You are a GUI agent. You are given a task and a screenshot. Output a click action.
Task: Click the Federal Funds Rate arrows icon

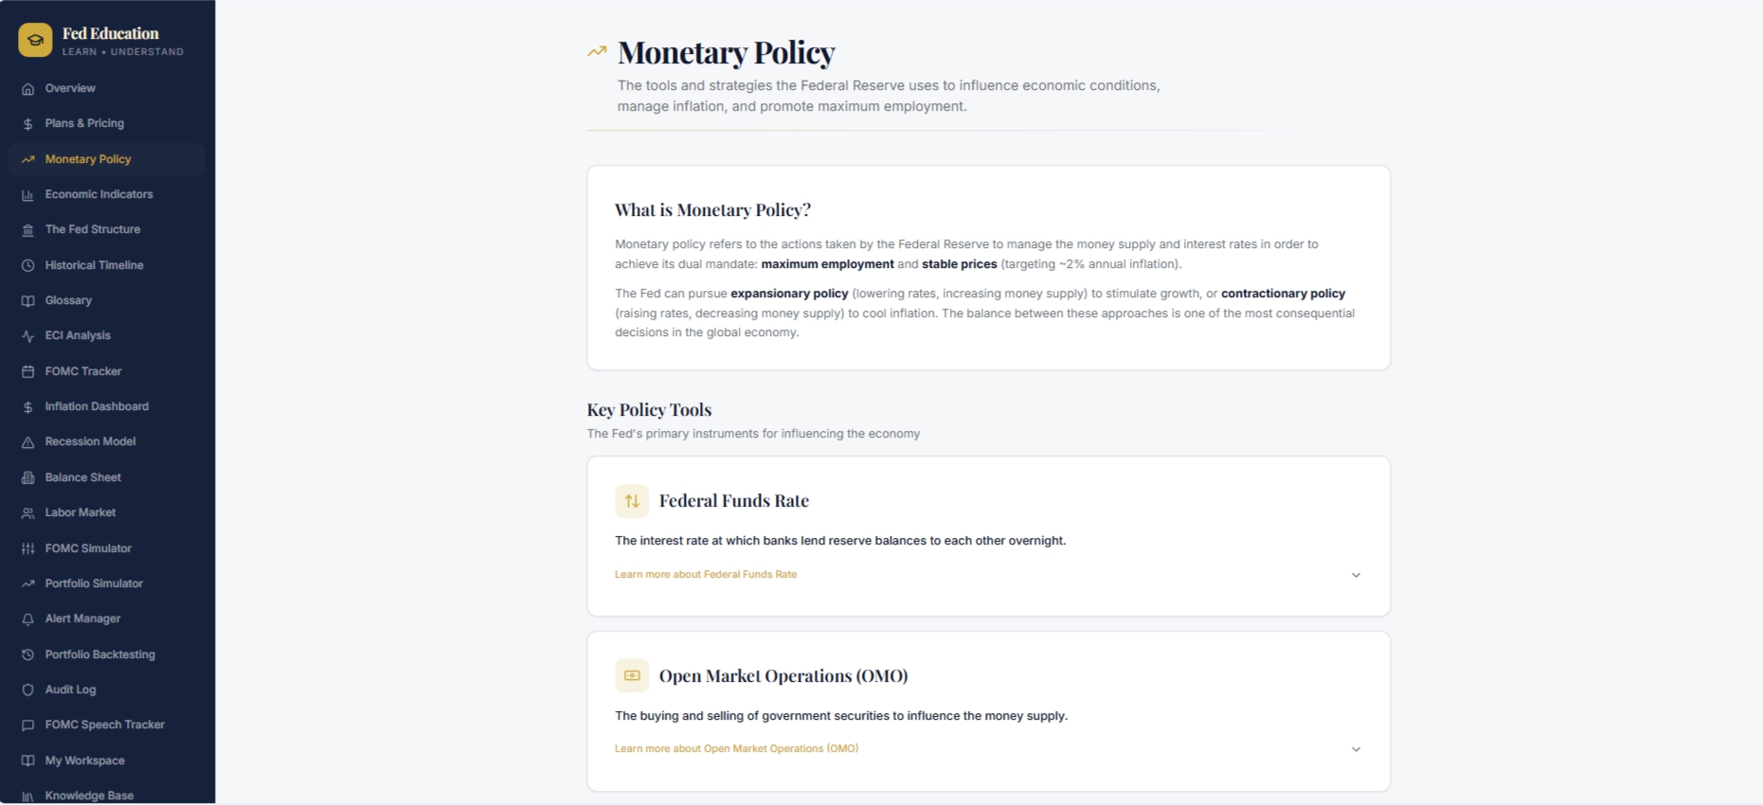(632, 501)
